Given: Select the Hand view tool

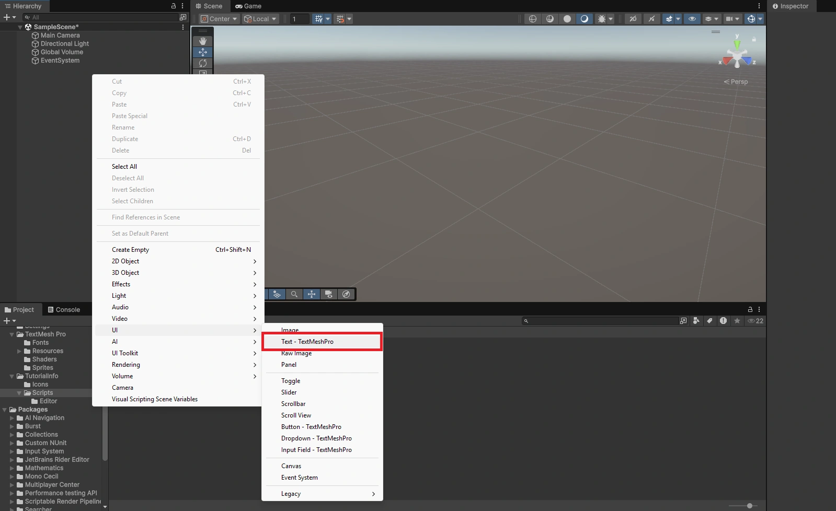Looking at the screenshot, I should [203, 41].
